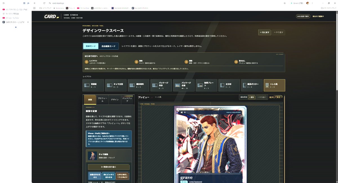Click 戻す in the preview history
Screen dimensions: 338x183
(252, 97)
